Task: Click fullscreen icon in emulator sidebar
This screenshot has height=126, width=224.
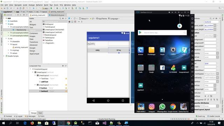Action: [x=192, y=39]
